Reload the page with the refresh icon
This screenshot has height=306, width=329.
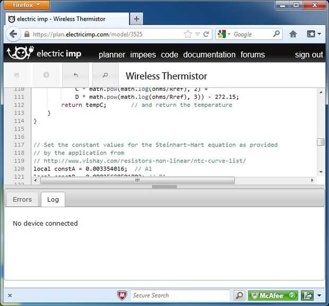(206, 34)
